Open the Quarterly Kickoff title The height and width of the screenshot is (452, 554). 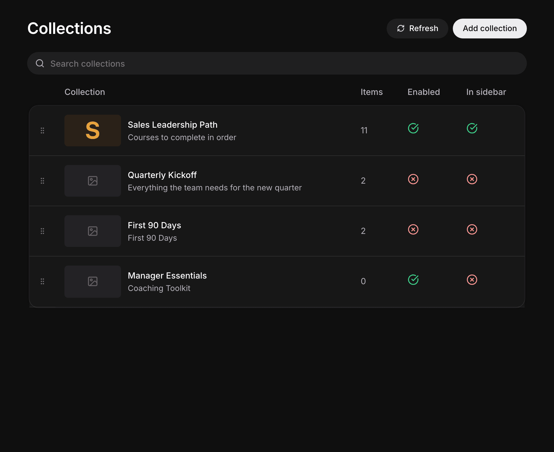pyautogui.click(x=162, y=175)
